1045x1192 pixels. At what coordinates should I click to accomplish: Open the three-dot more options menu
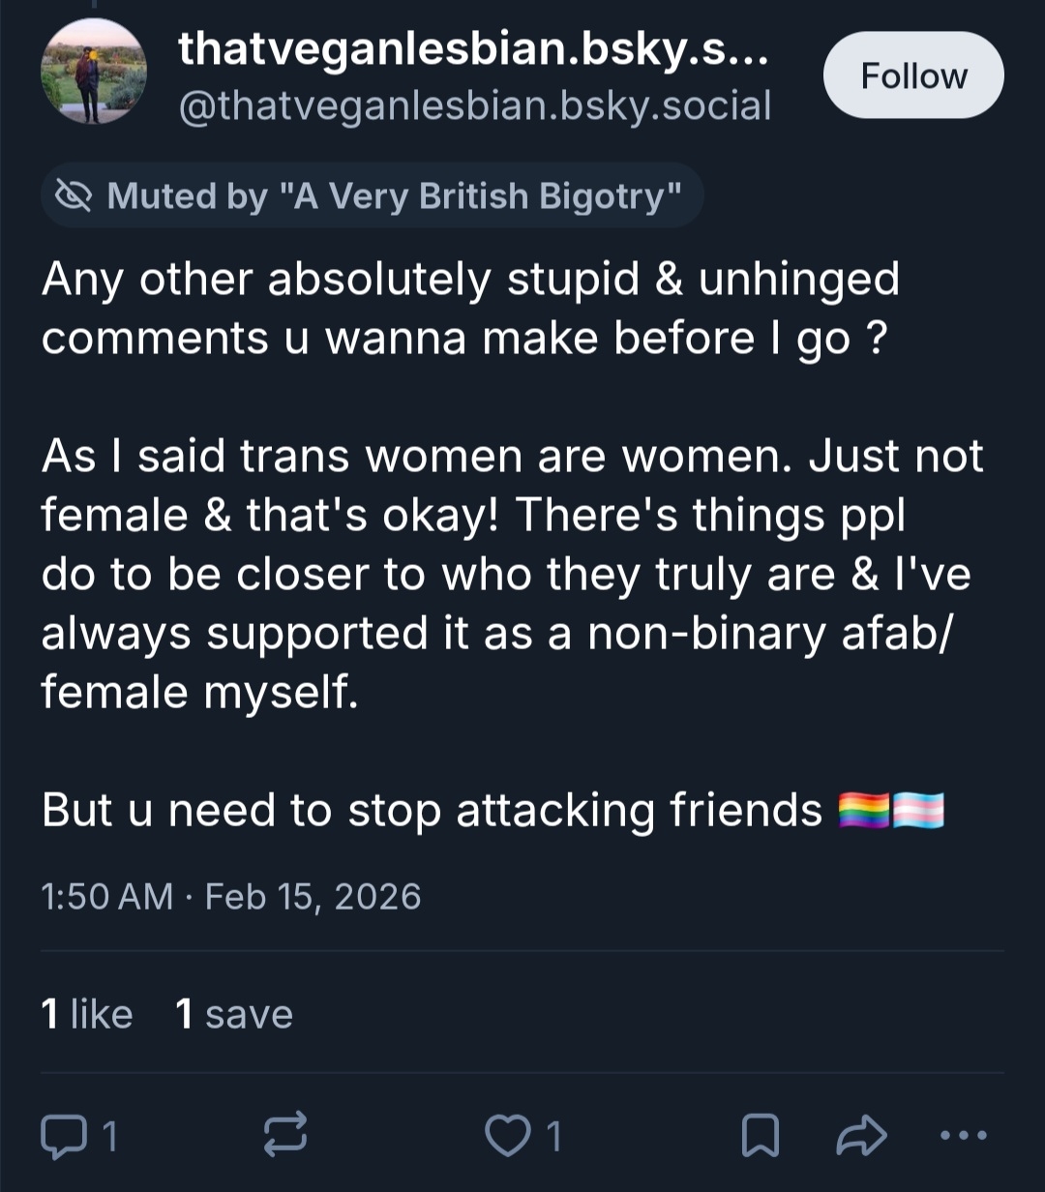point(964,1136)
